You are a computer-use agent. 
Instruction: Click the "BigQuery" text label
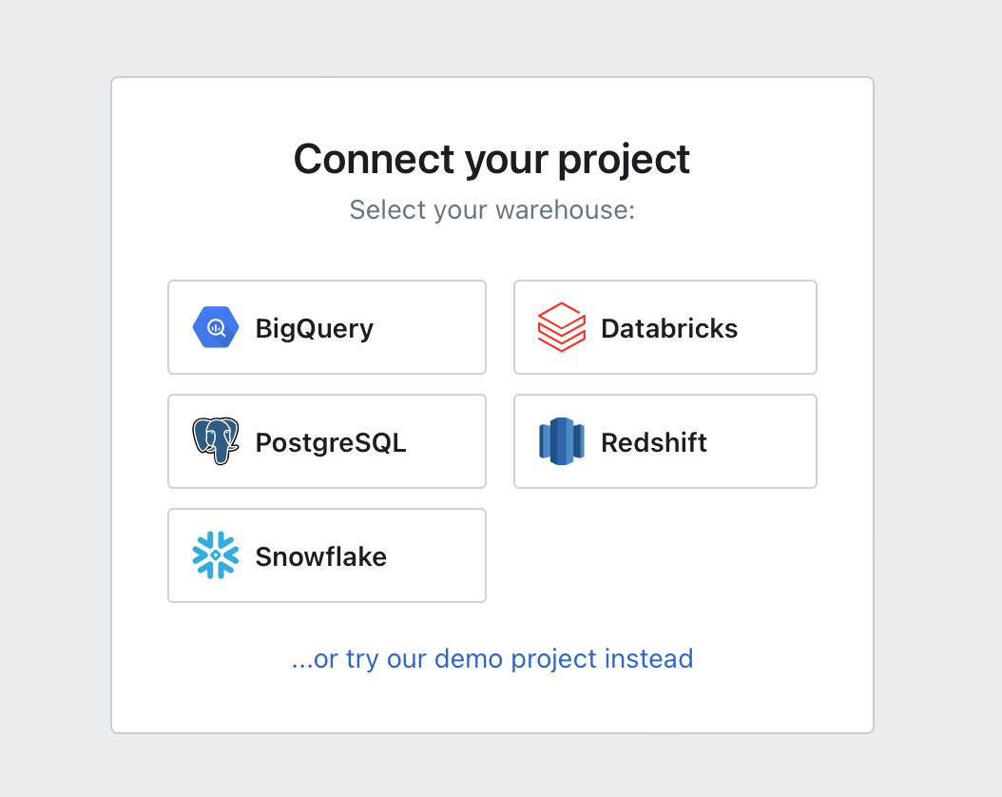pos(315,329)
